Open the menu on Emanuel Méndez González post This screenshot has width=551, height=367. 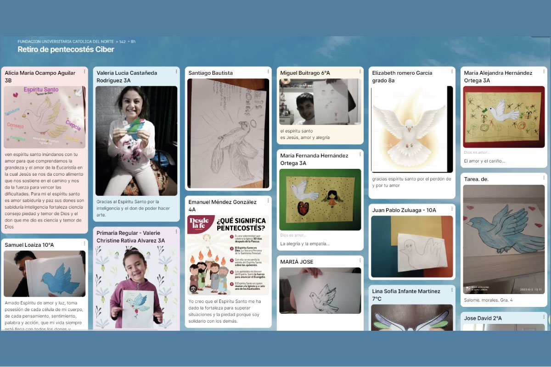tap(268, 201)
